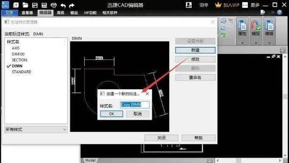Image resolution: width=289 pixels, height=163 pixels.
Task: Open the user account icon
Action: [189, 5]
